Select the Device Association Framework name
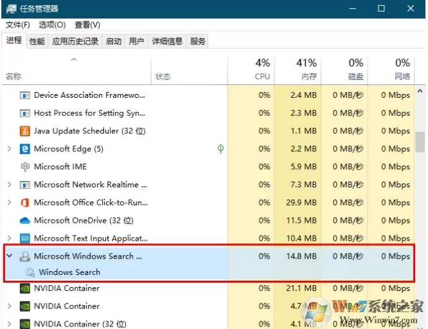 click(x=89, y=95)
